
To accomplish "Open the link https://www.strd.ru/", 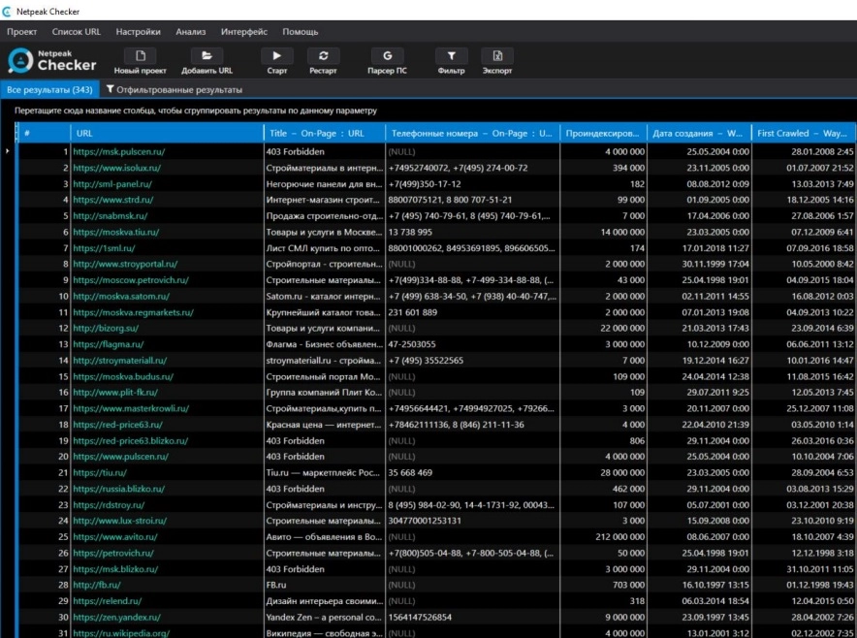I will [x=113, y=200].
